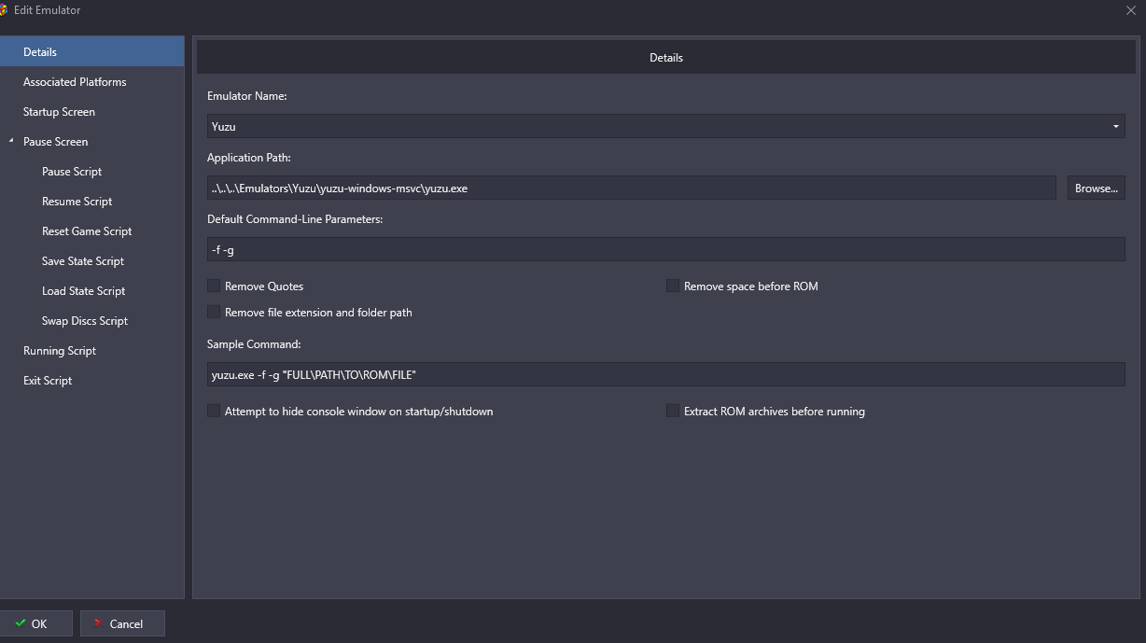
Task: Click the Sample Command: label
Action: tap(254, 344)
